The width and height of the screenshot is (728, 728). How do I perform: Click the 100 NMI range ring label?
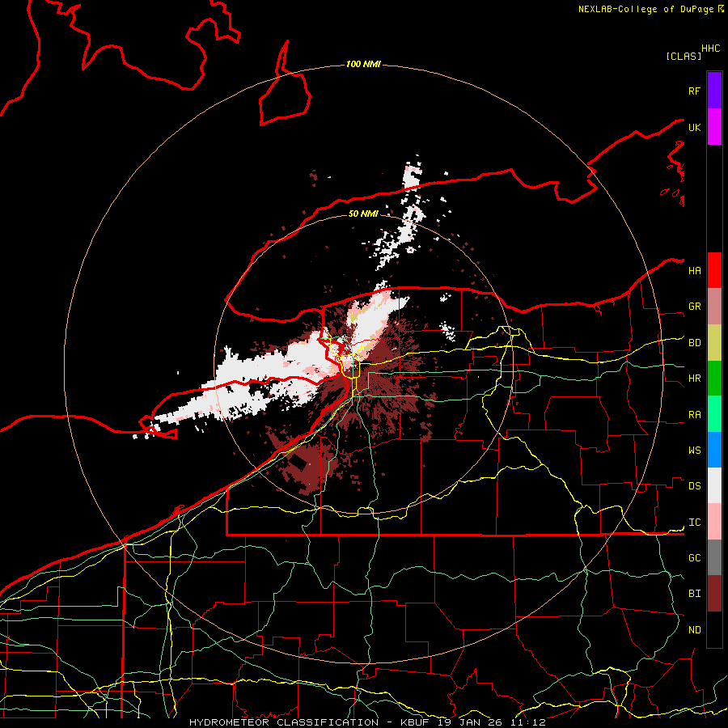[x=363, y=64]
